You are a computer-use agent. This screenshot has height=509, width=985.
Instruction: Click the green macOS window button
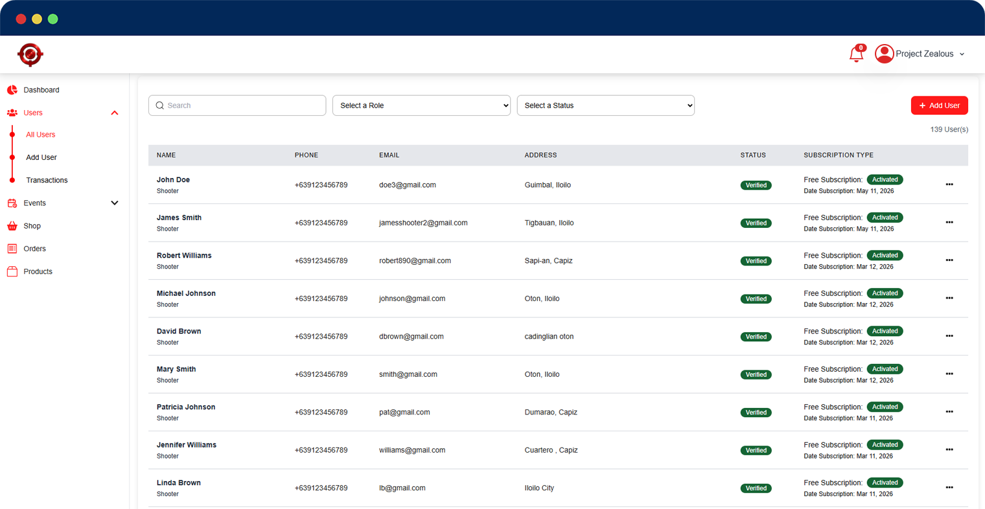click(53, 19)
